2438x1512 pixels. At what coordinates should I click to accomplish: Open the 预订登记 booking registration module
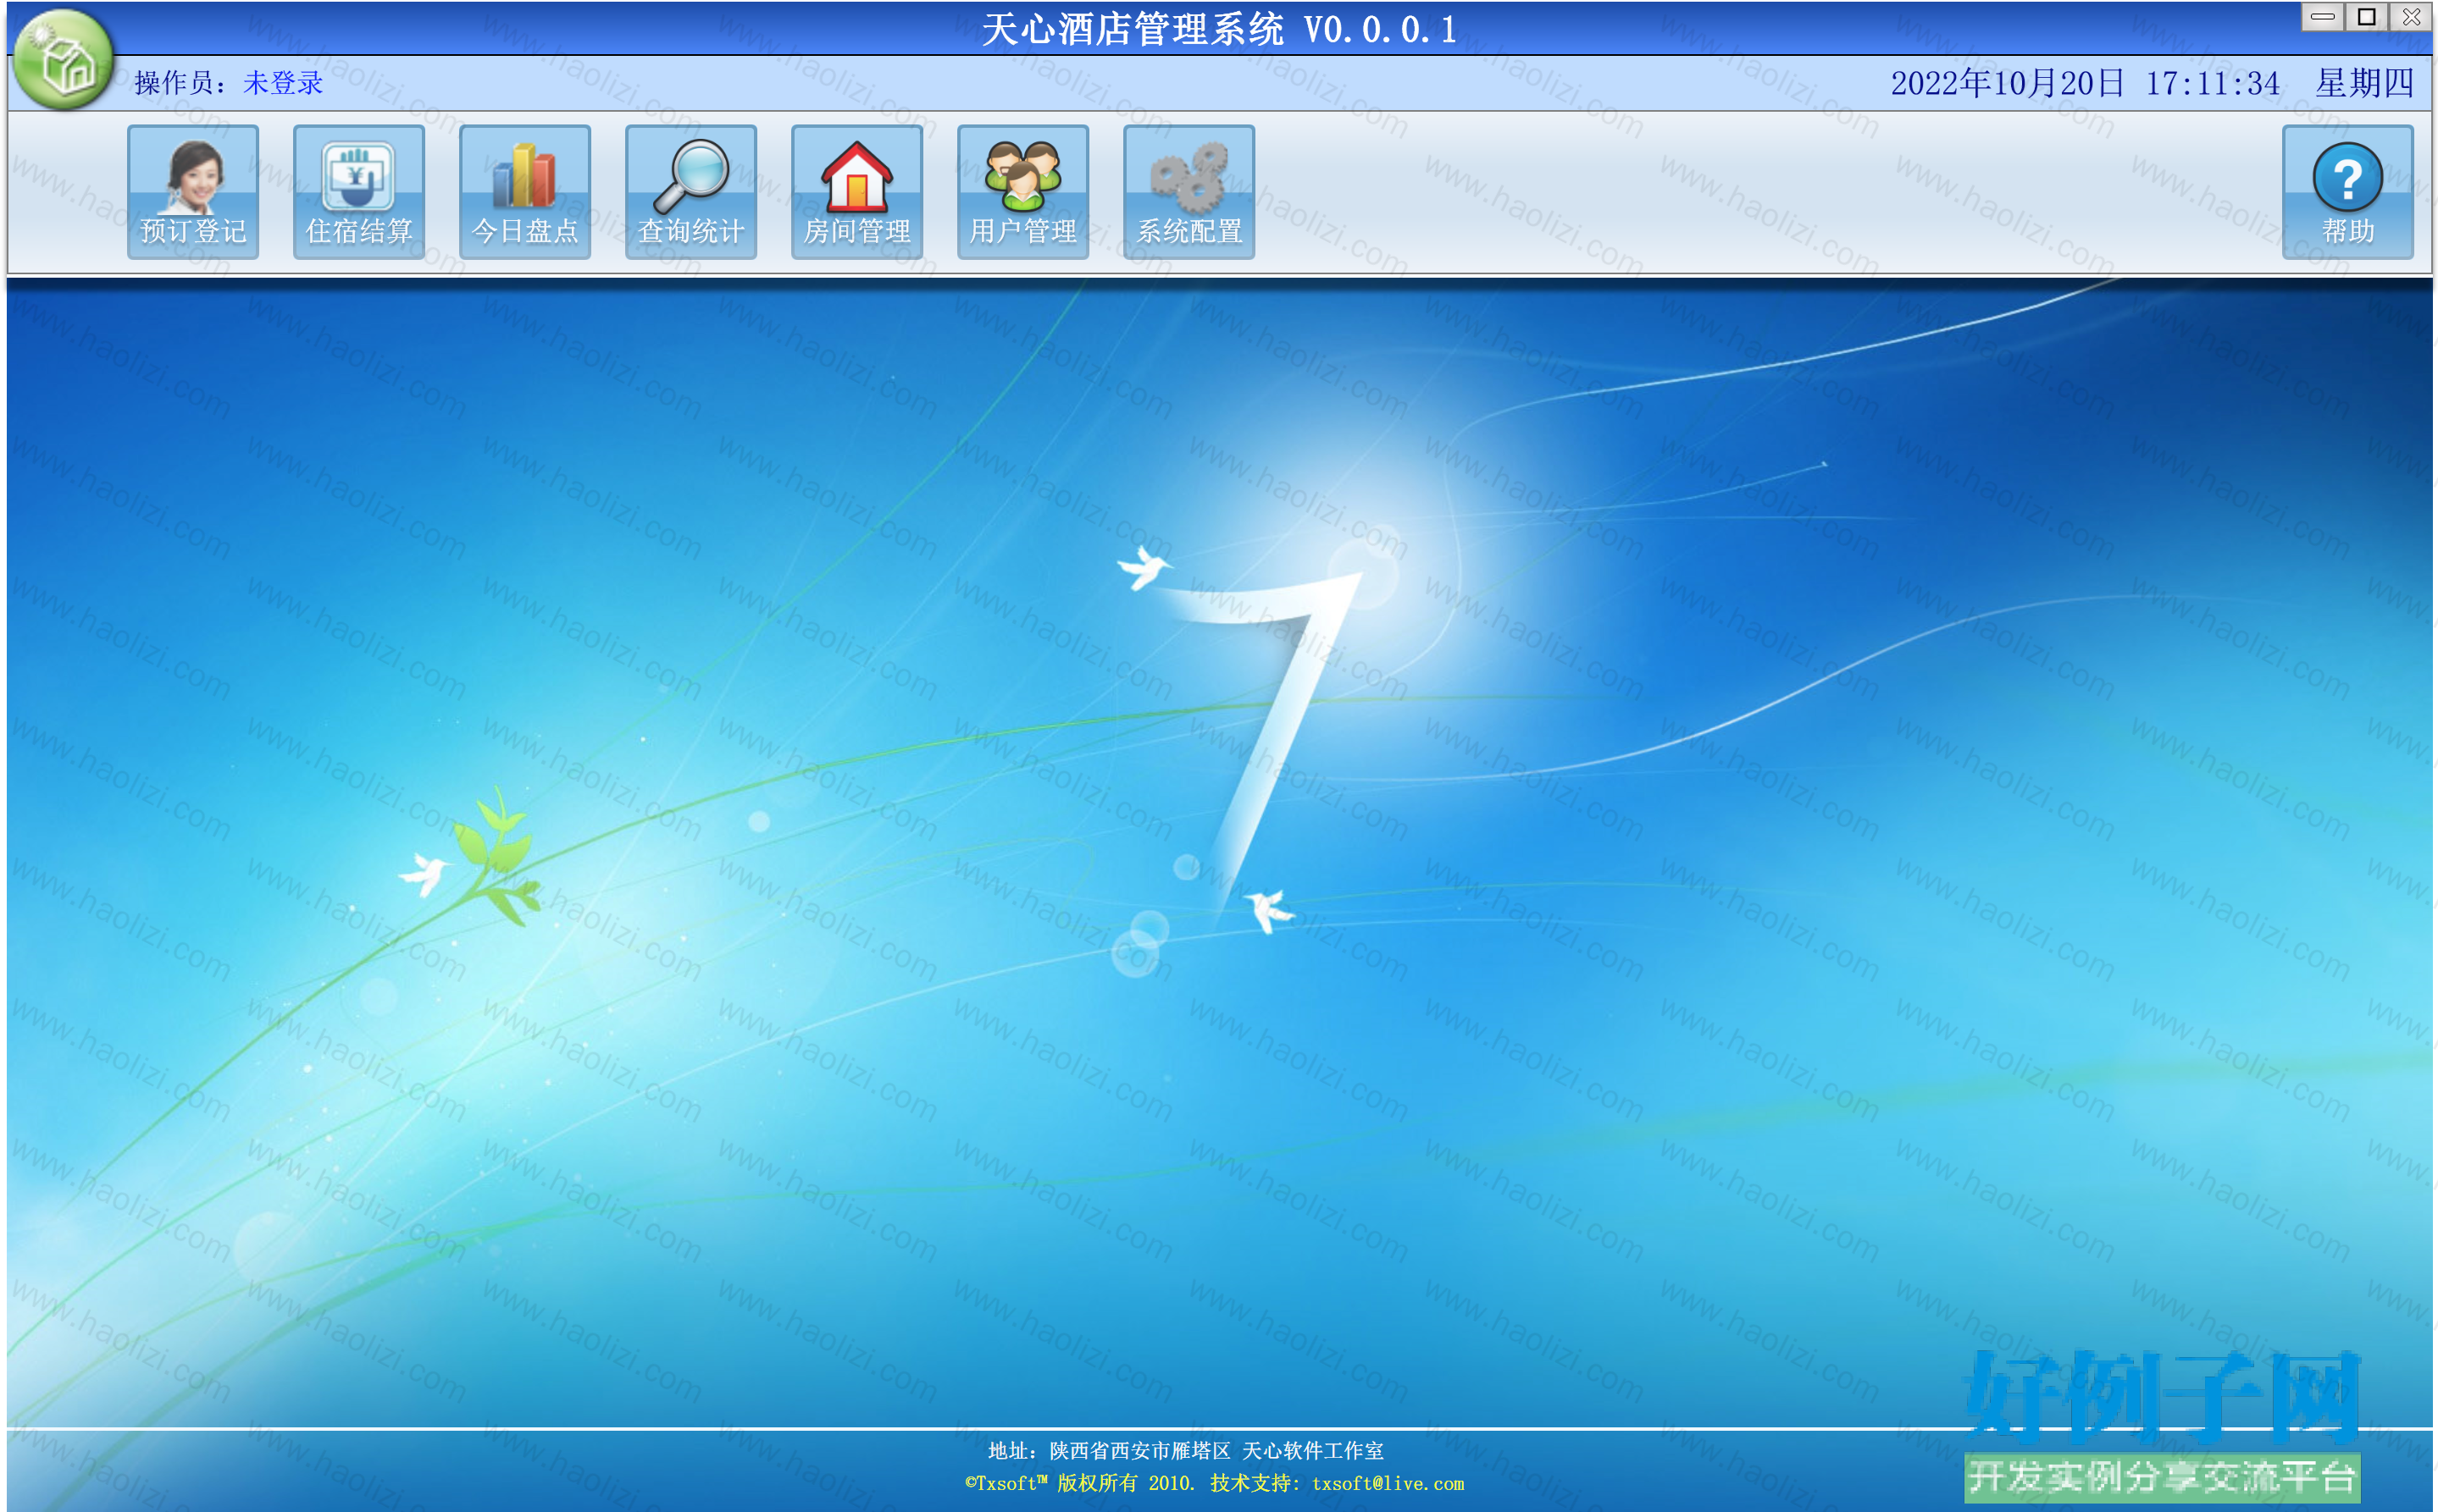[x=193, y=192]
